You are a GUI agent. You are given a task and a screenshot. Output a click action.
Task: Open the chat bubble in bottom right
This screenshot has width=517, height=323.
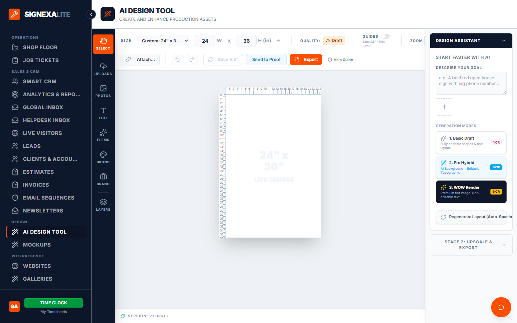[x=501, y=307]
